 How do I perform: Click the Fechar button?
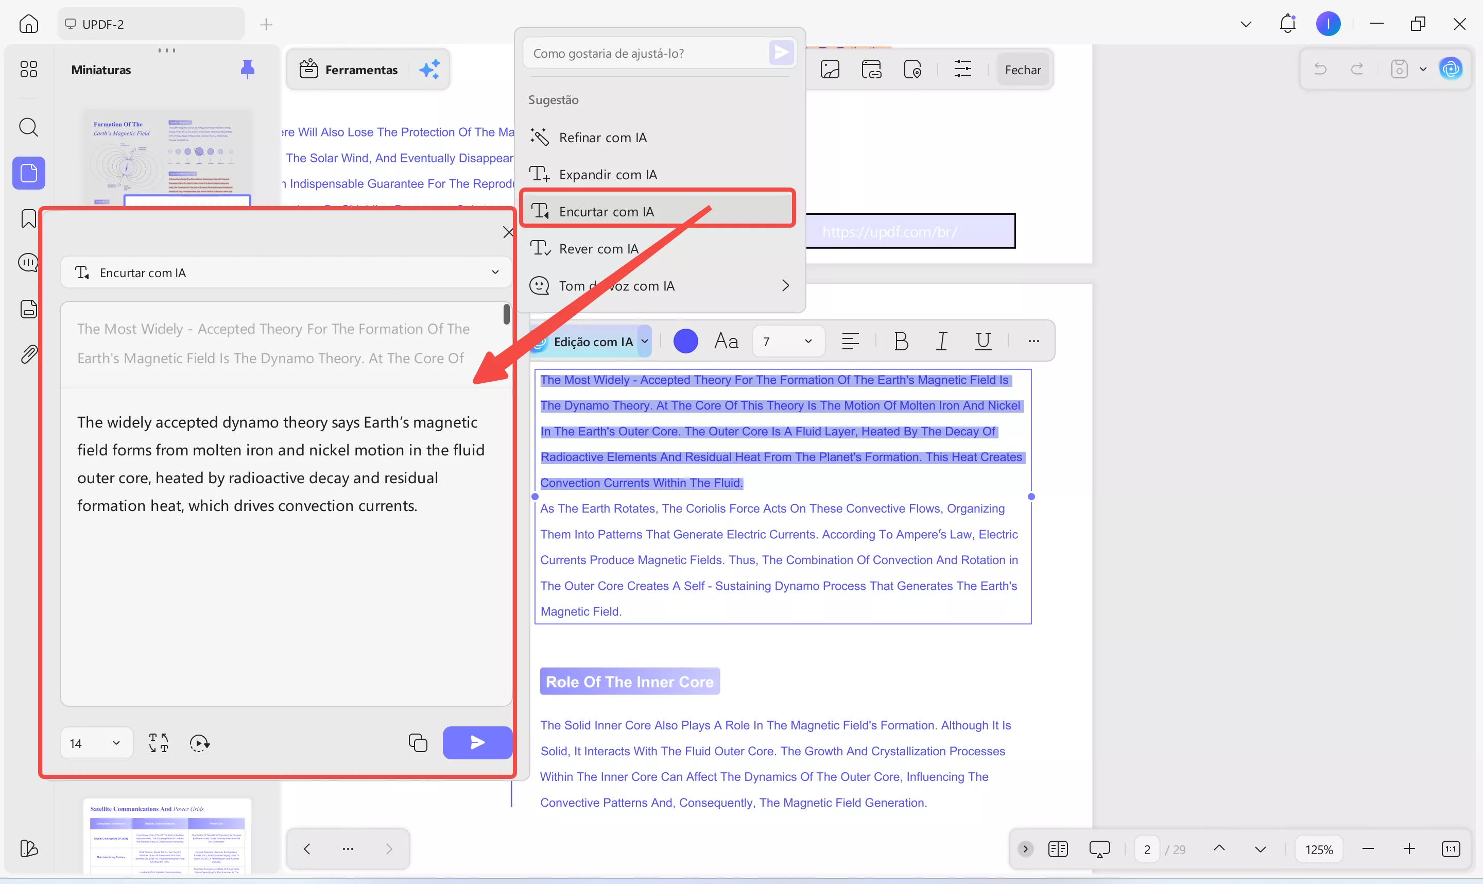[1022, 70]
